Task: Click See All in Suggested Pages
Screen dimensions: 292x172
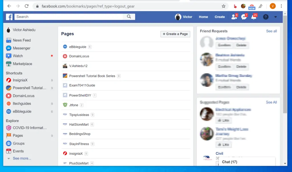Action: (271, 102)
